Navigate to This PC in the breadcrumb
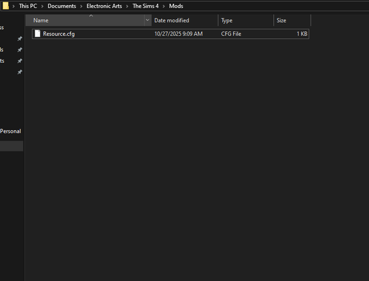The image size is (369, 281). [x=28, y=6]
